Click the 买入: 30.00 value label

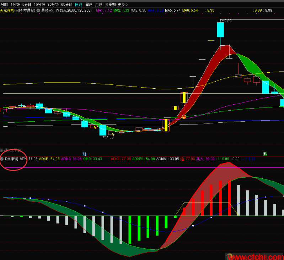coord(205,159)
